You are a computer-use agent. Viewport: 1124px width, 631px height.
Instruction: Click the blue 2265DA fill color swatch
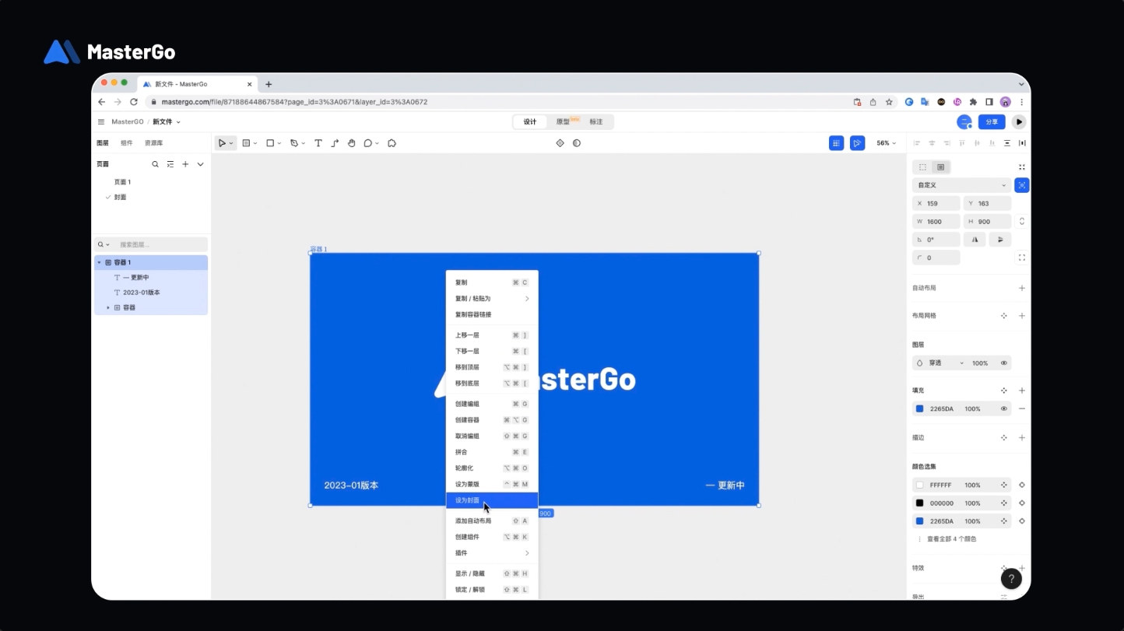(x=919, y=408)
